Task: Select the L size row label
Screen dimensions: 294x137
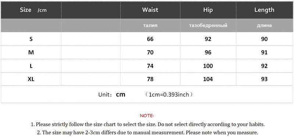Action: 31,66
